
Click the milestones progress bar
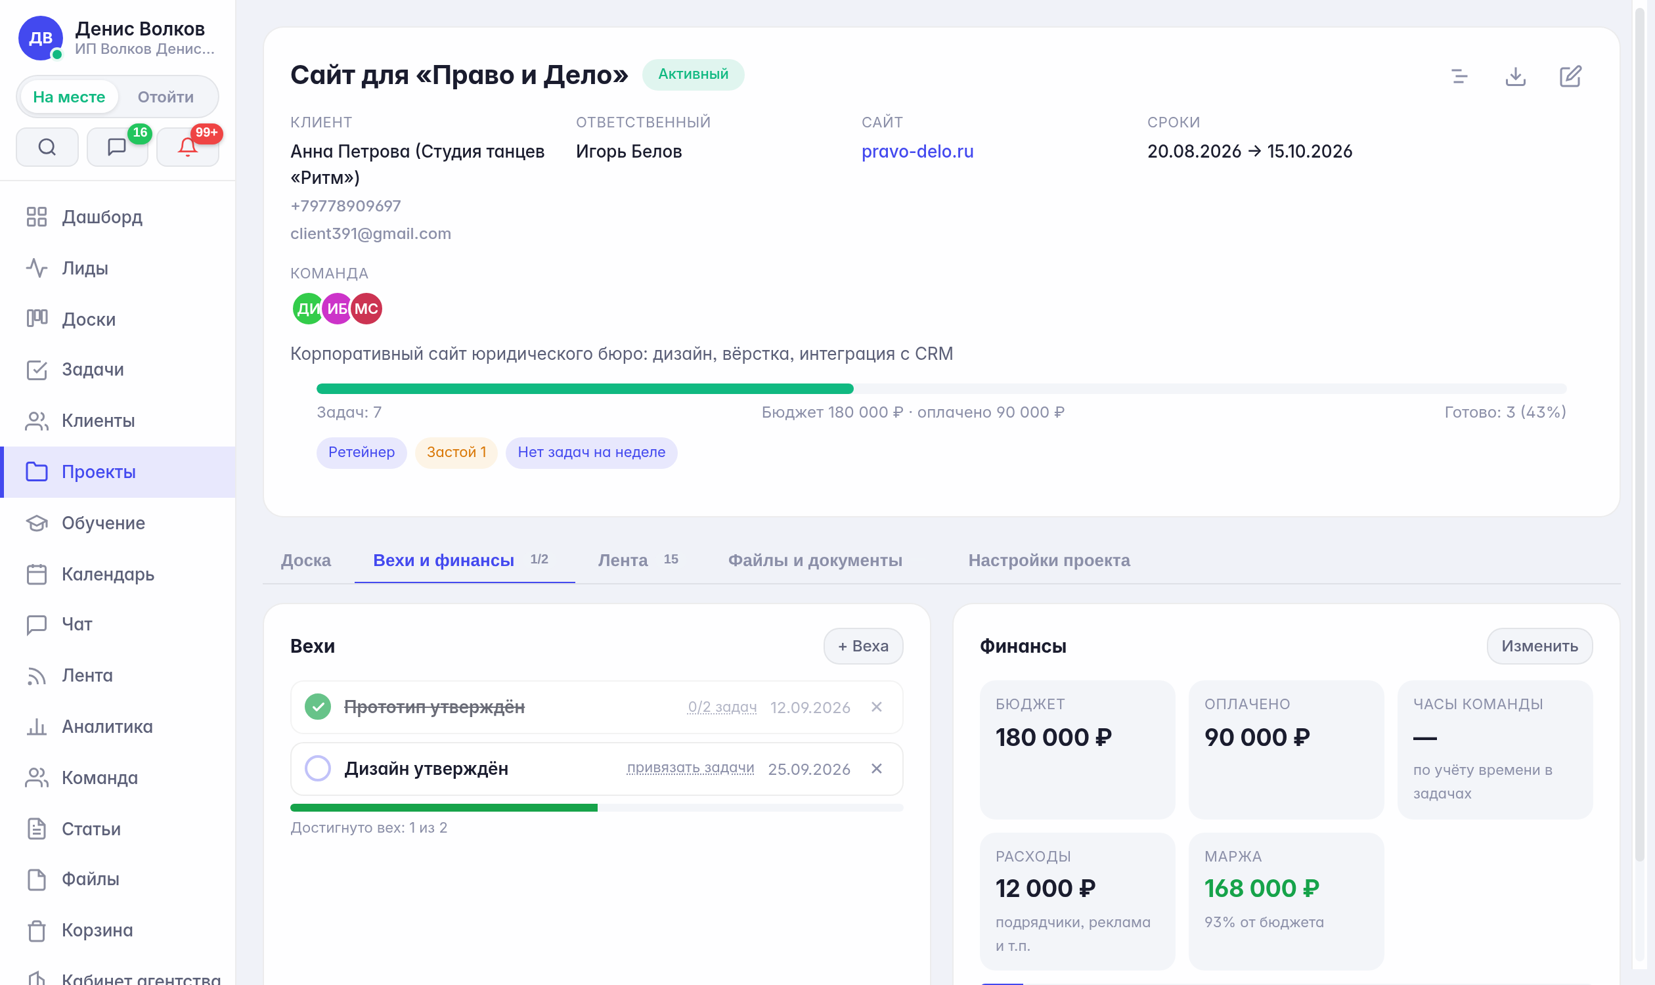tap(597, 808)
